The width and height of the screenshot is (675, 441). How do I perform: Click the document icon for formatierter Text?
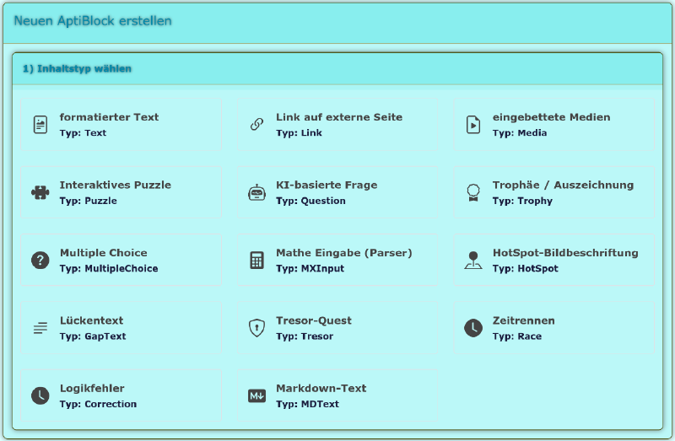tap(40, 125)
